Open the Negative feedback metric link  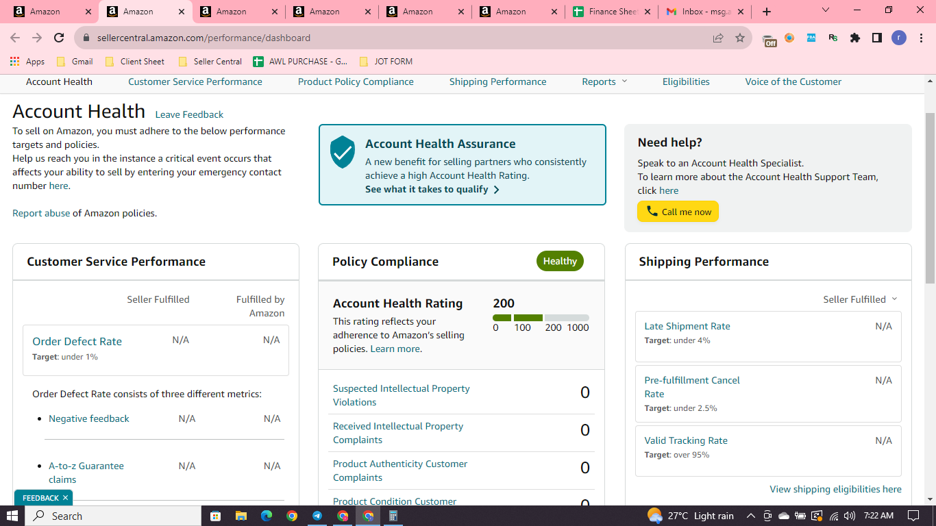click(89, 418)
